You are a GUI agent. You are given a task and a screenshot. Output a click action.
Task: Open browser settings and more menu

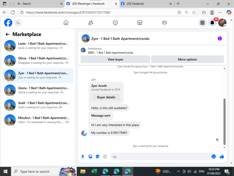[220, 12]
